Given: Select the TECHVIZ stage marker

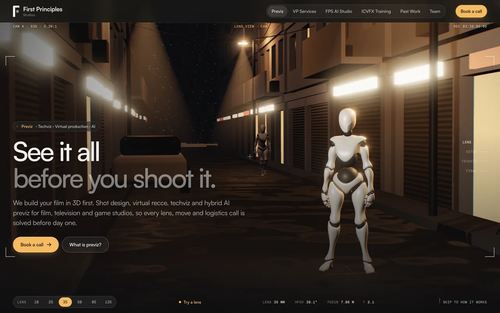Looking at the screenshot, I should click(474, 161).
